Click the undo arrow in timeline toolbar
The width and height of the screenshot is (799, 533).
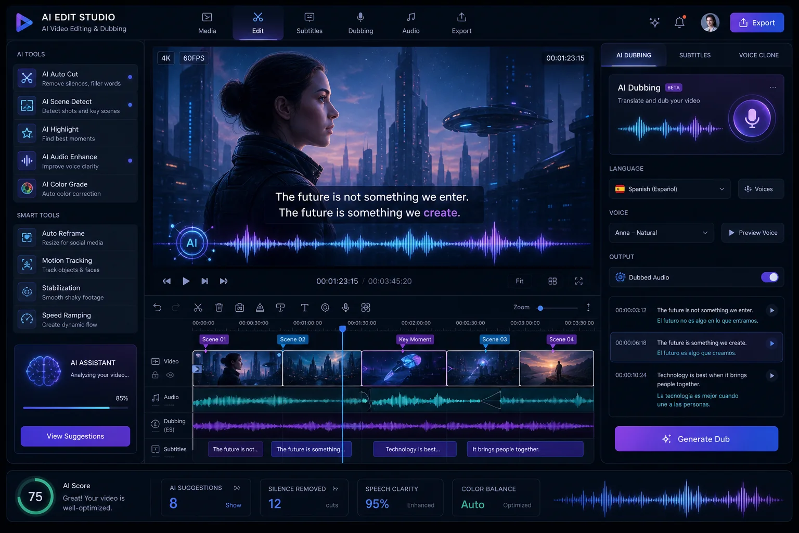157,308
